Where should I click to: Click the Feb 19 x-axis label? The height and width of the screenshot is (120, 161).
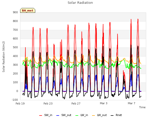coord(20,103)
